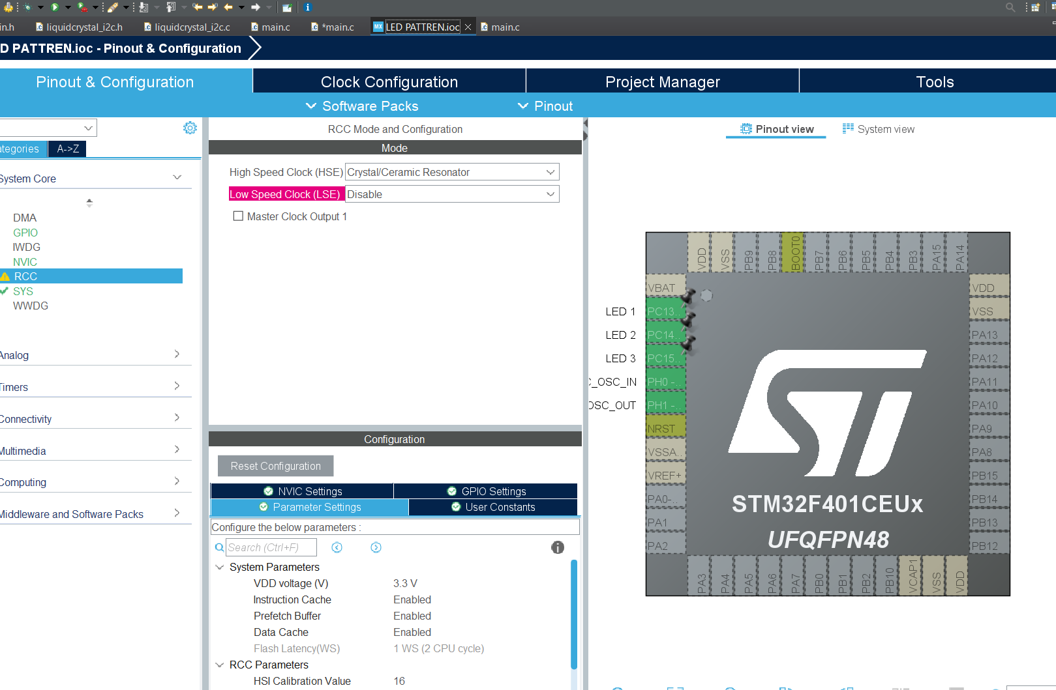Screen dimensions: 1056x690
Task: Click the pin editor icon in top toolbar
Action: click(287, 7)
